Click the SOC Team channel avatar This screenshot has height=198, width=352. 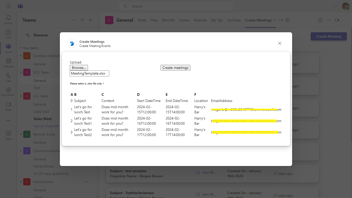(x=109, y=20)
